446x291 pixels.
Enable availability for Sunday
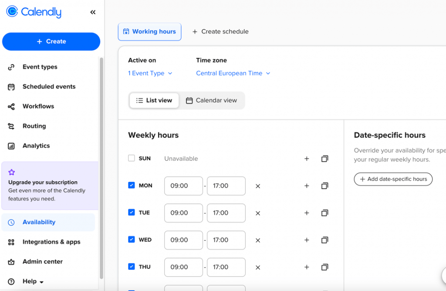(131, 159)
